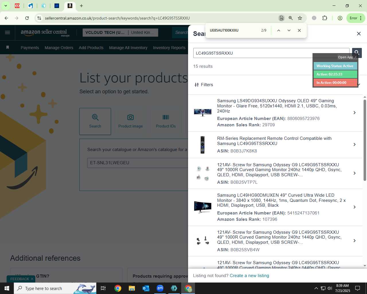Close the FEEDBACK tab
Image resolution: width=367 pixels, height=294 pixels.
pos(32,279)
